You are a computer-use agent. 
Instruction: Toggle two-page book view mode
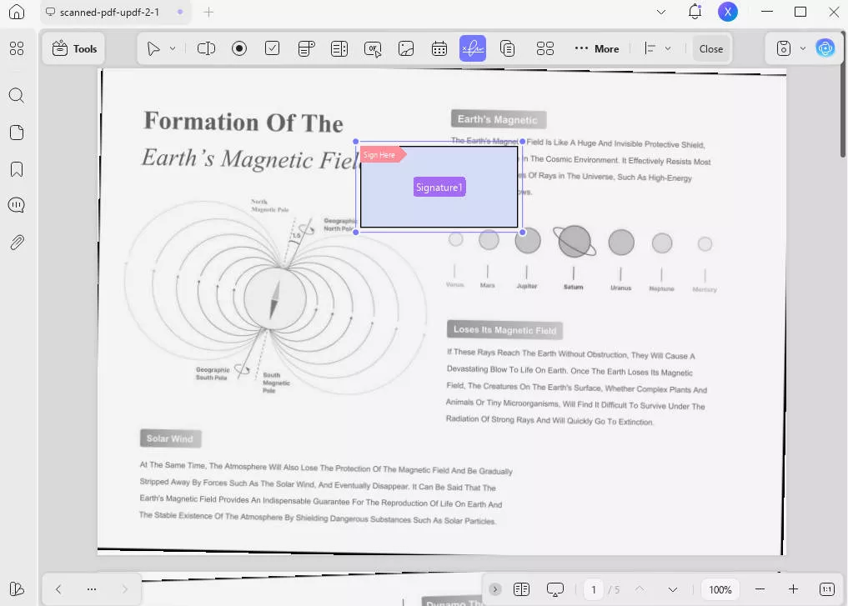click(x=521, y=588)
